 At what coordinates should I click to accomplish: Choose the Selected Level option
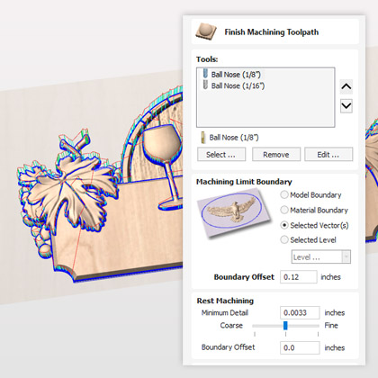(284, 239)
